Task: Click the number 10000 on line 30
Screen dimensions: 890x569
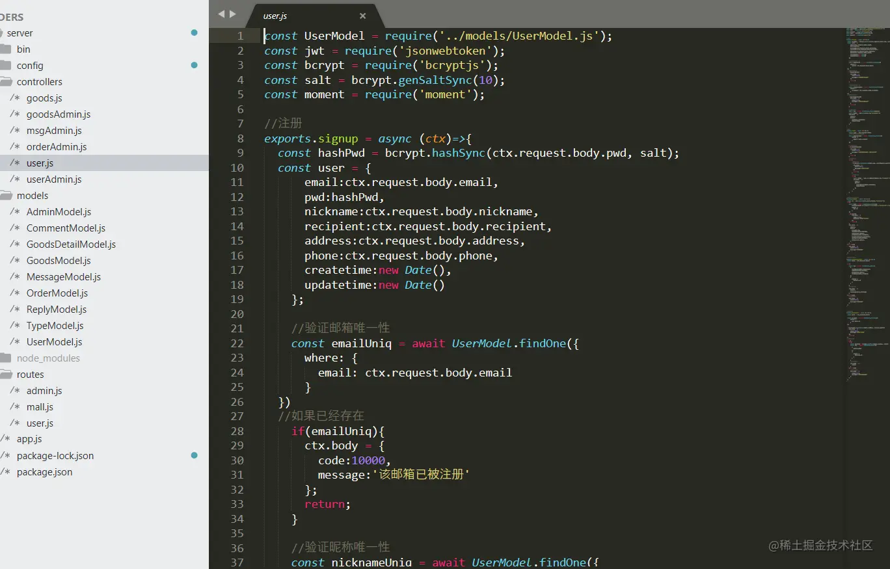Action: (x=369, y=460)
